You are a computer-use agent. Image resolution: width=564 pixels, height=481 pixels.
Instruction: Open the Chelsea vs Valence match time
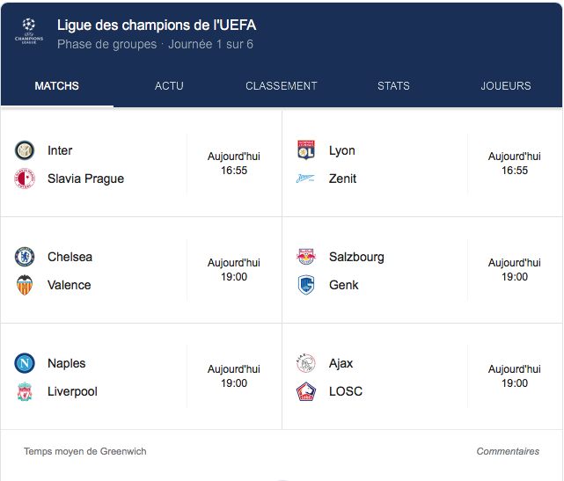click(234, 270)
